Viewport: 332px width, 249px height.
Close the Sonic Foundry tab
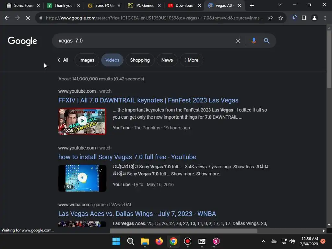pyautogui.click(x=38, y=6)
